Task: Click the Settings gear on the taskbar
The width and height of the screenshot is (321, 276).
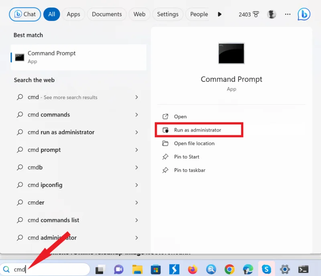Action: click(285, 269)
